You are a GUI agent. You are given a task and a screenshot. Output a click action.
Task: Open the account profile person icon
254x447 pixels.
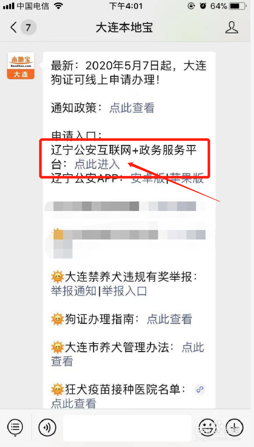pos(232,28)
